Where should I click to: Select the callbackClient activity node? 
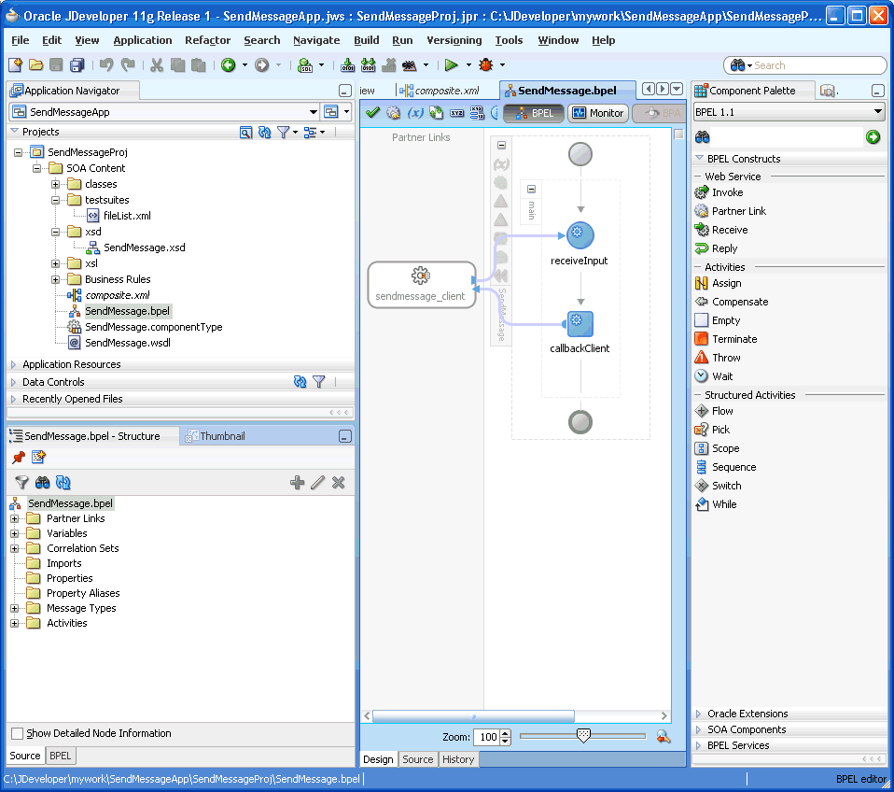coord(580,324)
